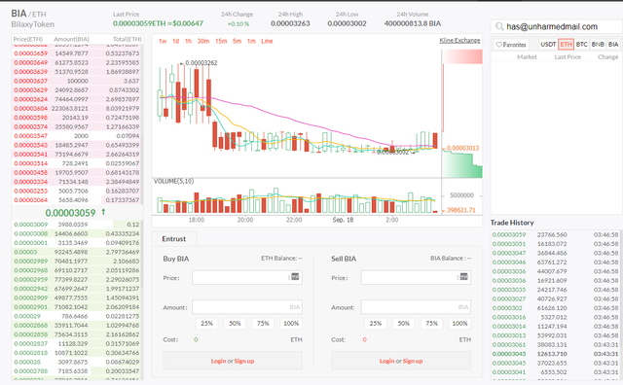Click Sign up under Buy BIA
623x385 pixels.
pos(244,361)
